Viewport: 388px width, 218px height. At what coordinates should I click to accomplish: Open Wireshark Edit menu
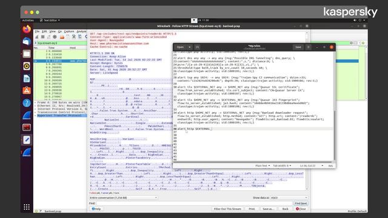tap(44, 31)
